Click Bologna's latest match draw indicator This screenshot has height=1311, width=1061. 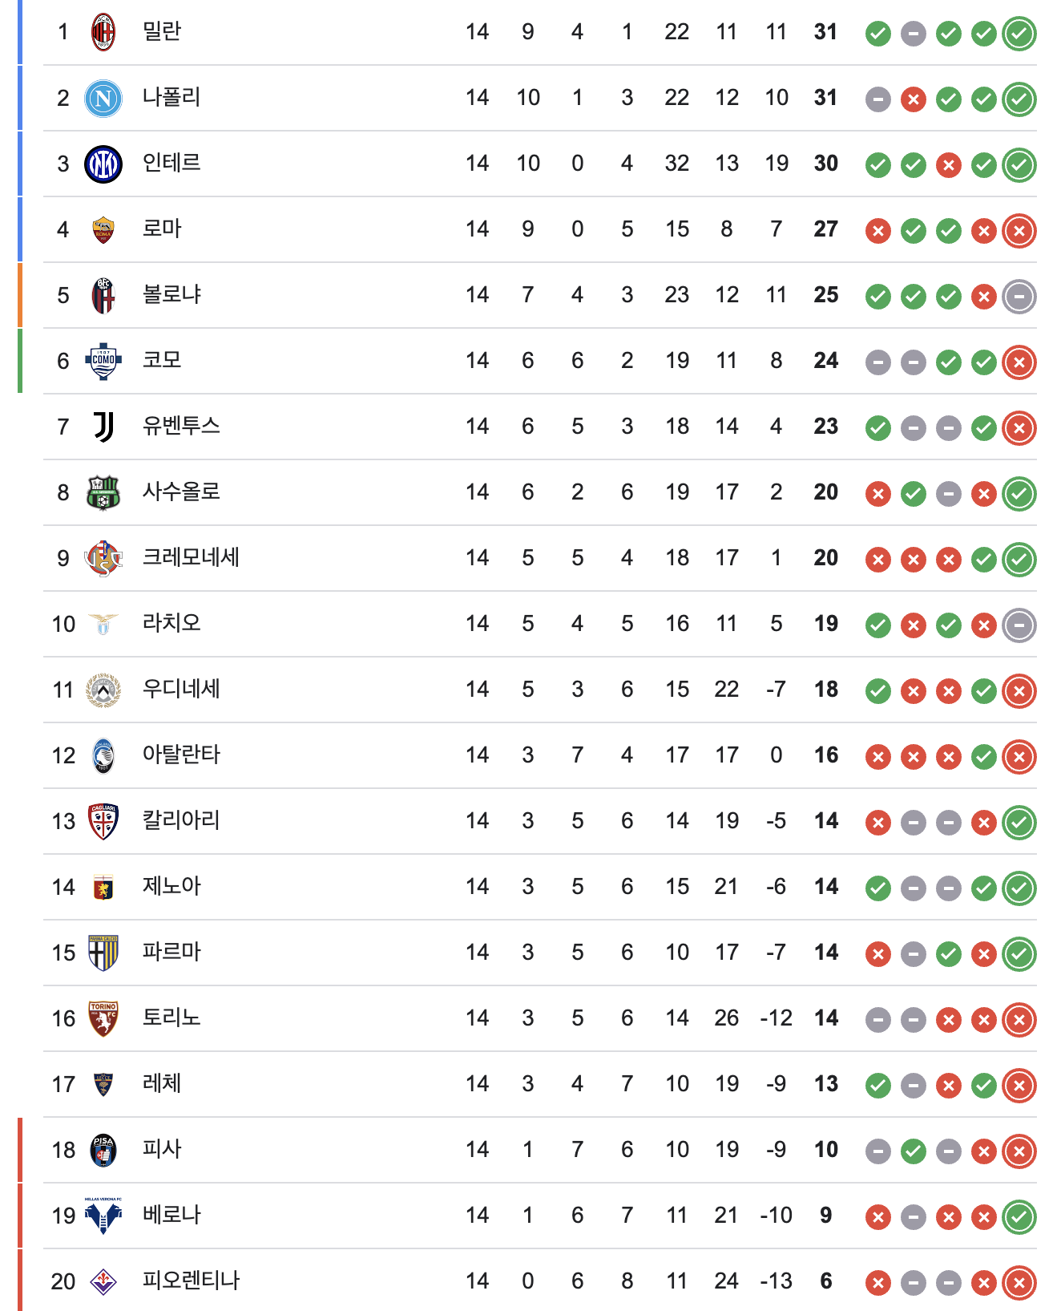pyautogui.click(x=1019, y=297)
